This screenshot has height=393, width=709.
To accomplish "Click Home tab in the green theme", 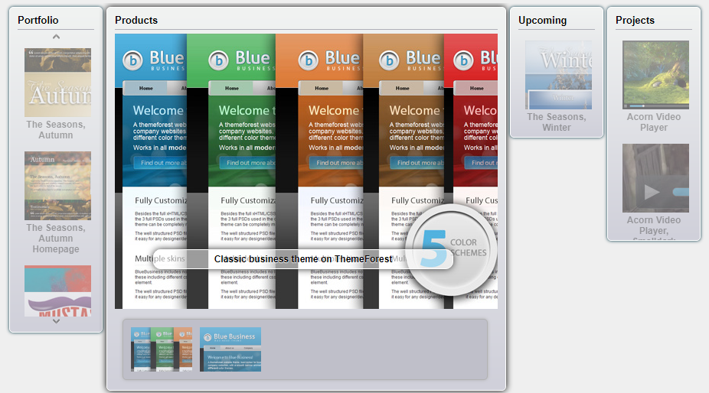I will coord(231,88).
